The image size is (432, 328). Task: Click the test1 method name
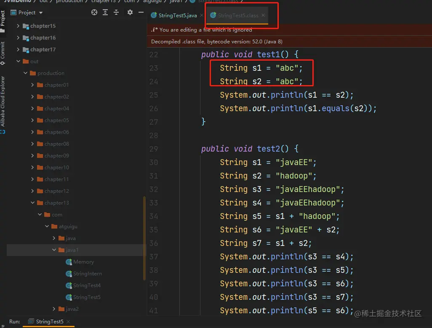click(268, 54)
